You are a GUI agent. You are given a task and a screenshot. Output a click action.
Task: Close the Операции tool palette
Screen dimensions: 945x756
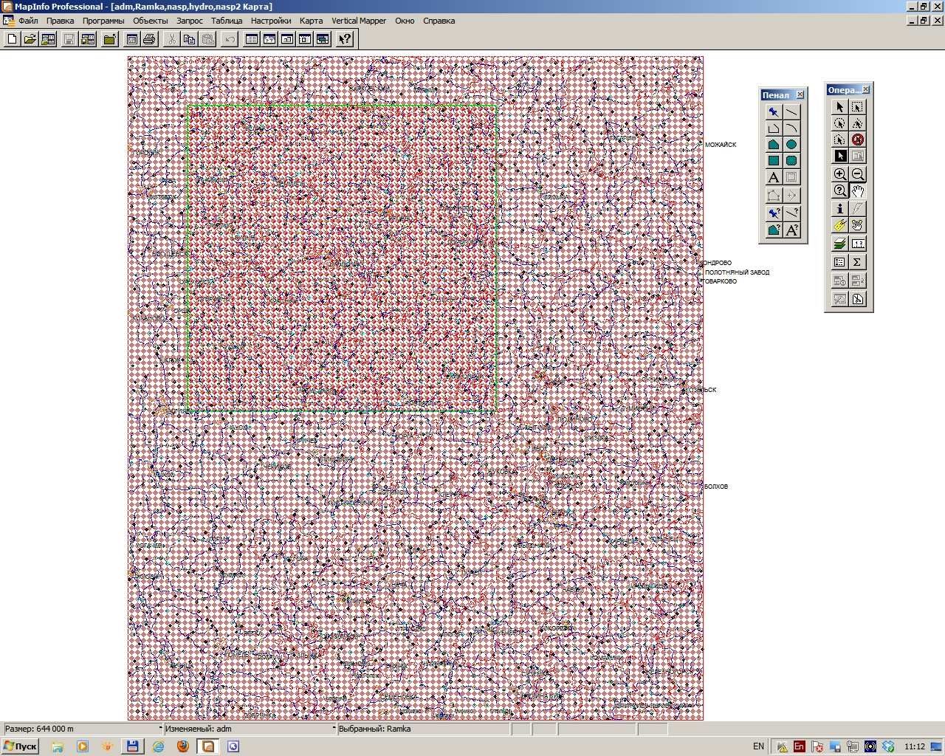pyautogui.click(x=866, y=89)
